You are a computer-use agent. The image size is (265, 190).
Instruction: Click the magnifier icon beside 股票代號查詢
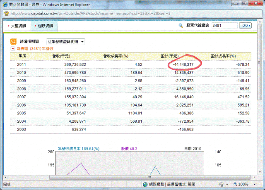(x=181, y=26)
